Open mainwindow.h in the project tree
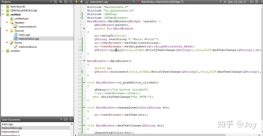Viewport: 263px width, 136px height. click(x=27, y=27)
